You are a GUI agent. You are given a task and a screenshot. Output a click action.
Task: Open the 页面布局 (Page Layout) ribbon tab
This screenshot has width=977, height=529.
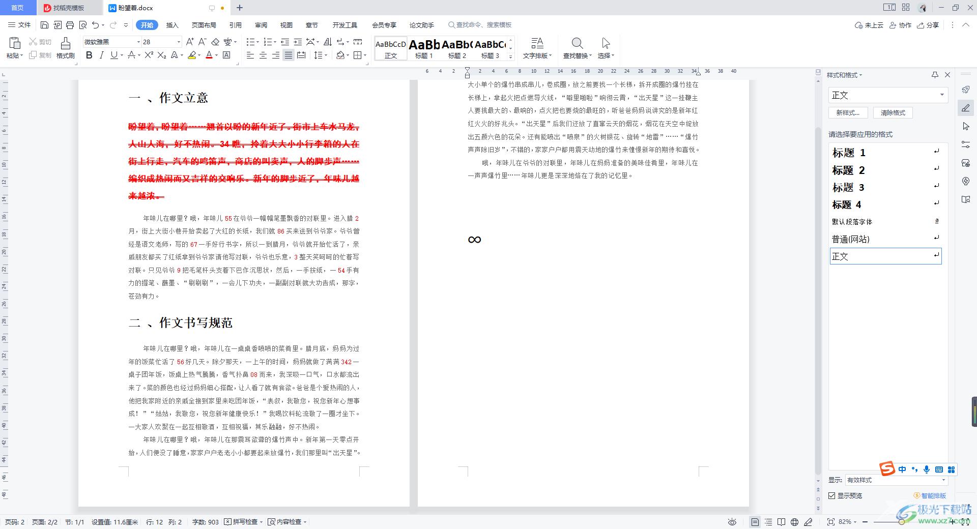204,25
